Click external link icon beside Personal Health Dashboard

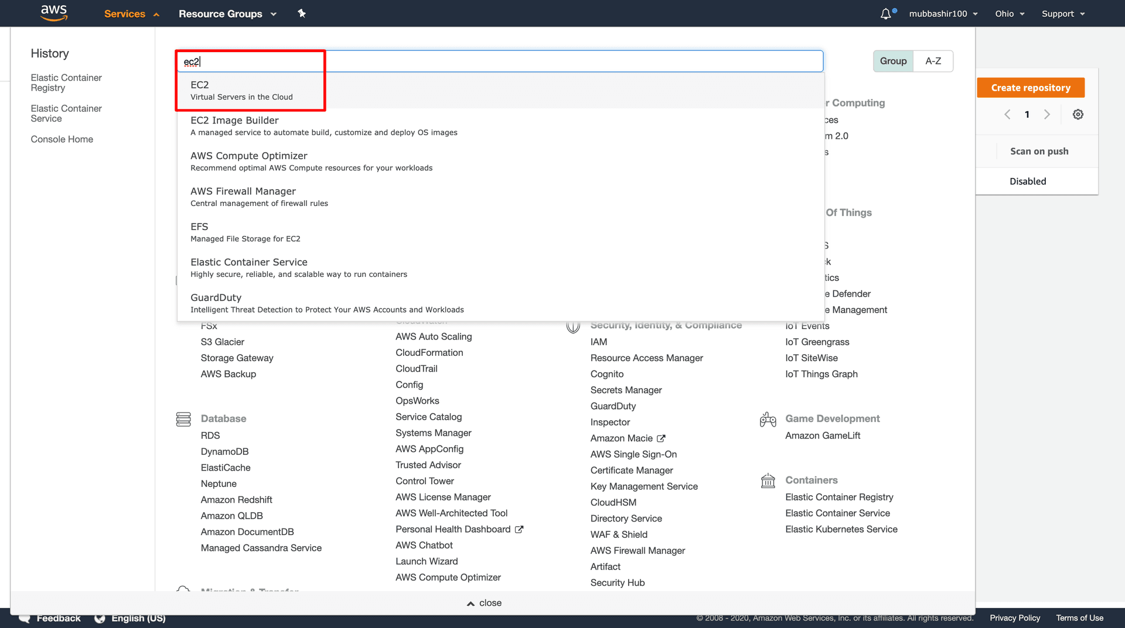coord(519,530)
